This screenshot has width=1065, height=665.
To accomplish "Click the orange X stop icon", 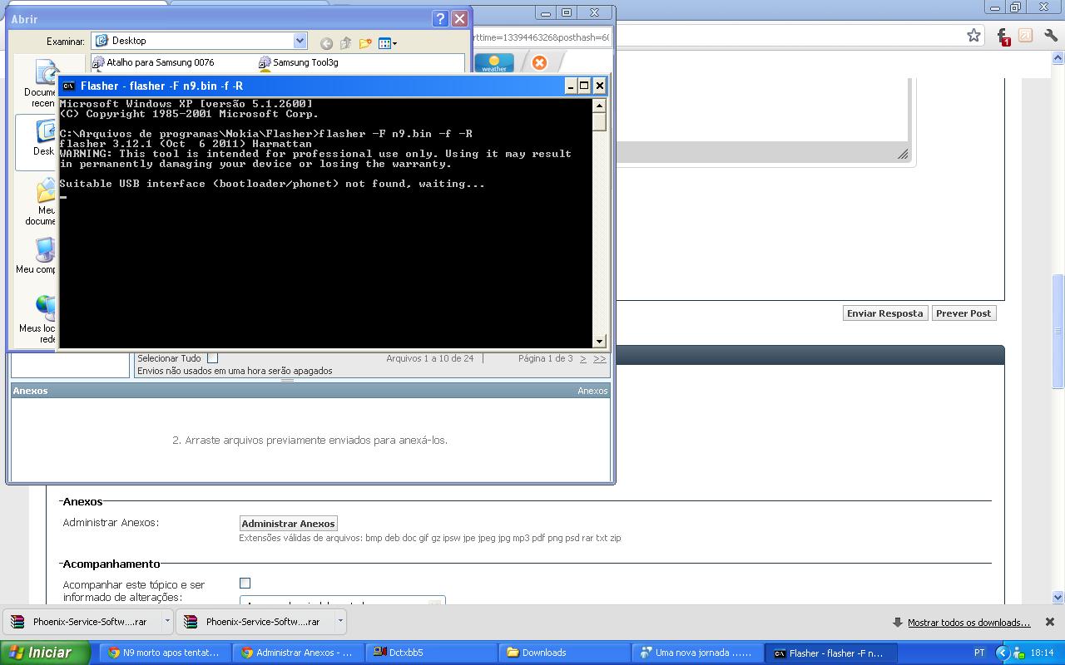I will 539,62.
